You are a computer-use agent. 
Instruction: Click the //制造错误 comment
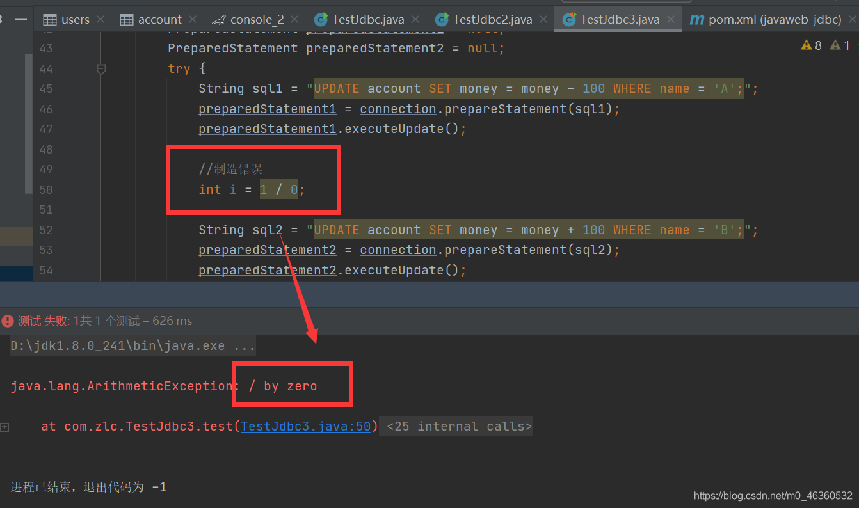point(230,170)
